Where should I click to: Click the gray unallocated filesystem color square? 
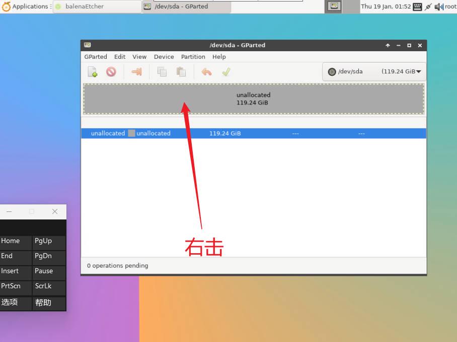coord(132,133)
